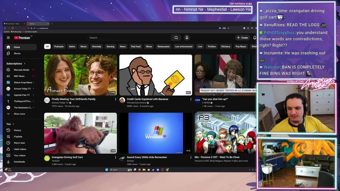This screenshot has height=191, width=340.
Task: Open the Persona 3 OST mix thumbnail
Action: tap(226, 133)
